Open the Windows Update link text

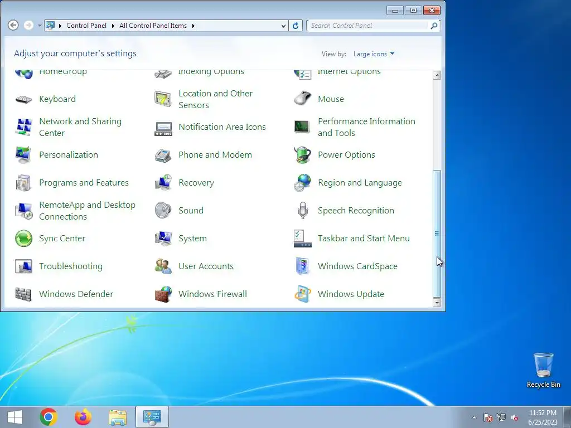[351, 294]
